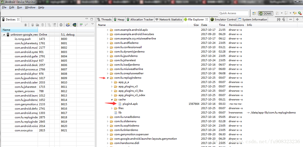This screenshot has height=147, width=303.
Task: Click the Quick Access search field
Action: click(x=234, y=13)
